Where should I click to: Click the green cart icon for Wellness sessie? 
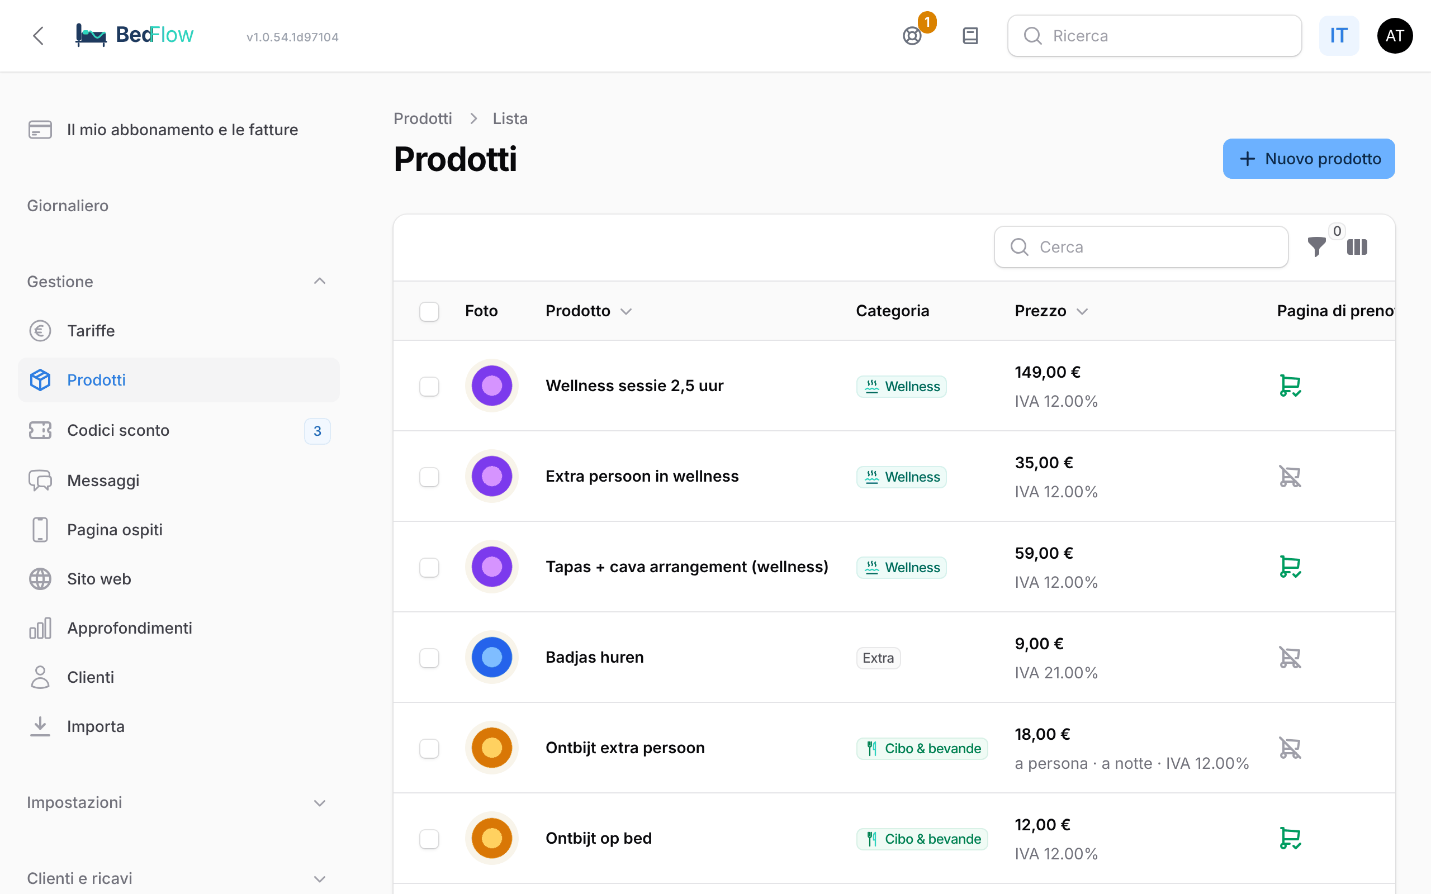1290,386
